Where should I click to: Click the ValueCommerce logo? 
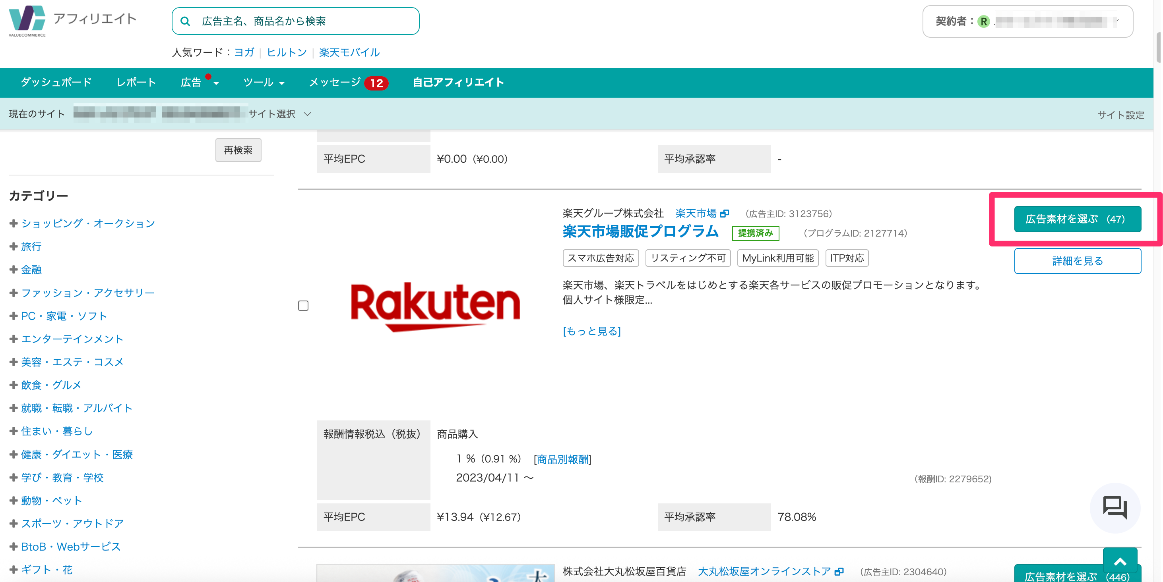pyautogui.click(x=27, y=20)
